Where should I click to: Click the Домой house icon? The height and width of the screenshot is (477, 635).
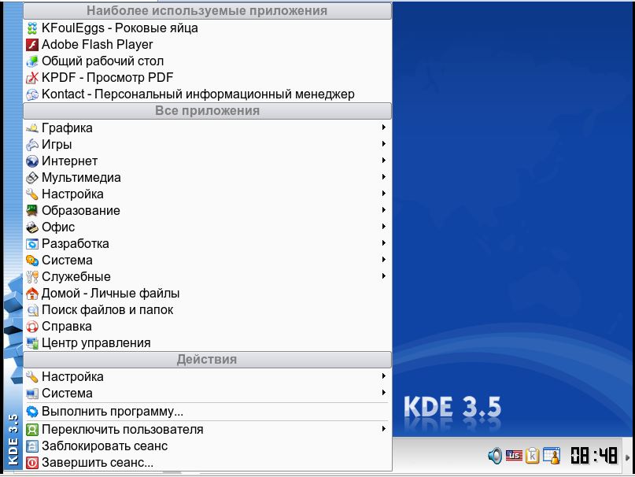click(32, 294)
